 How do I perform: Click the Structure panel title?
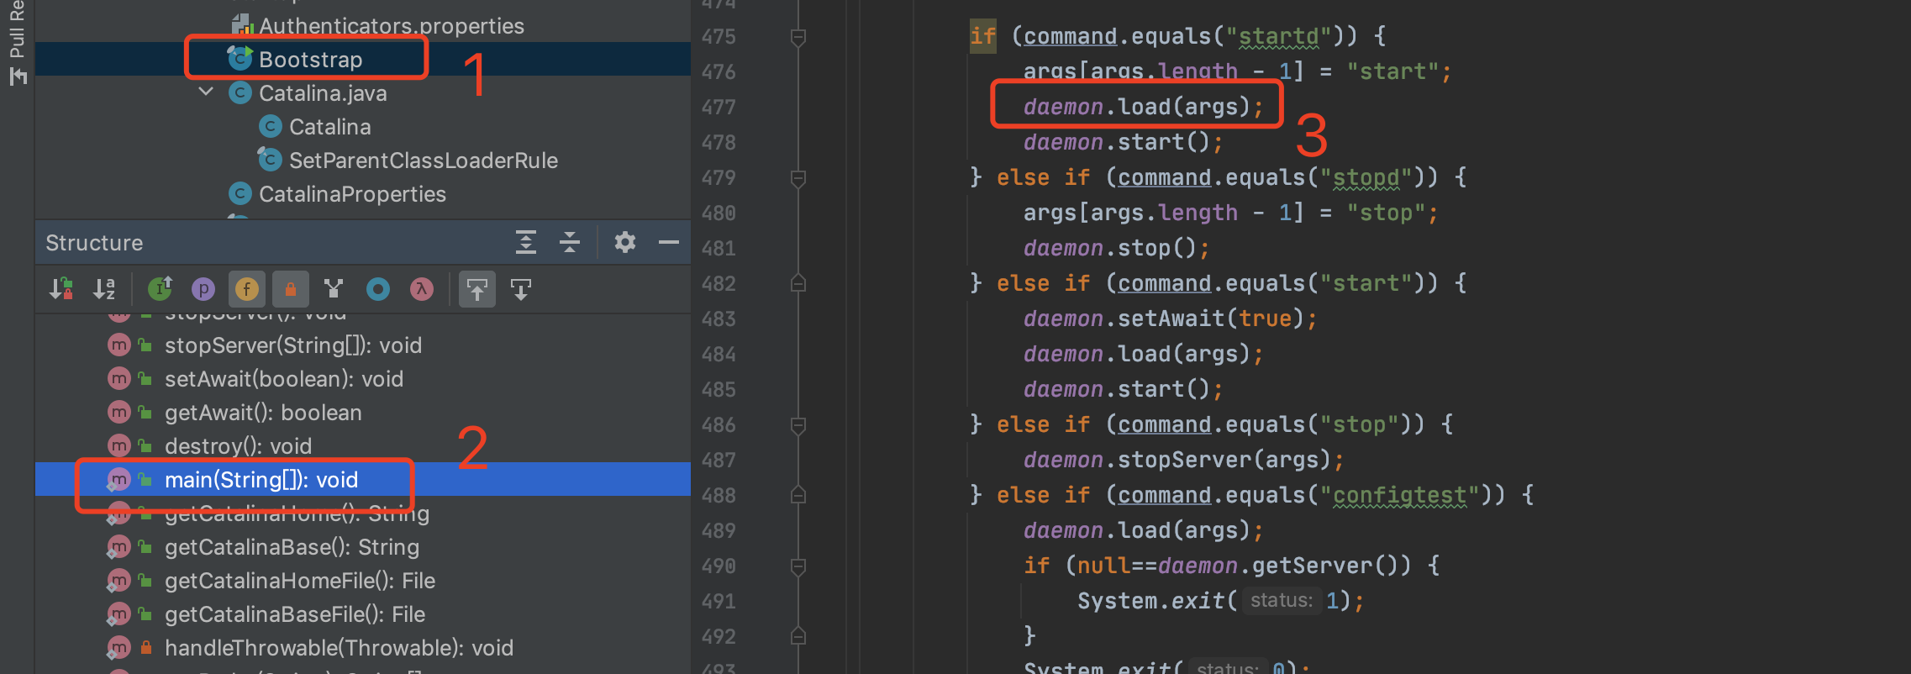click(94, 243)
